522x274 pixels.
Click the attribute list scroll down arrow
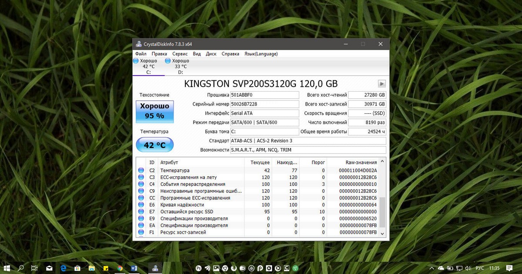pos(382,234)
